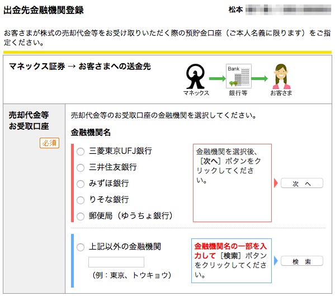This screenshot has height=296, width=335.
Task: Choose みずほ銀行 radio option
Action: (81, 184)
